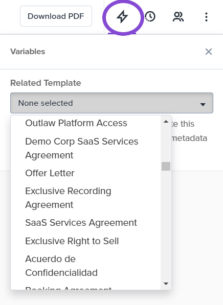Click the partially visible Booking Agreement option
The height and width of the screenshot is (305, 223).
coord(69,288)
